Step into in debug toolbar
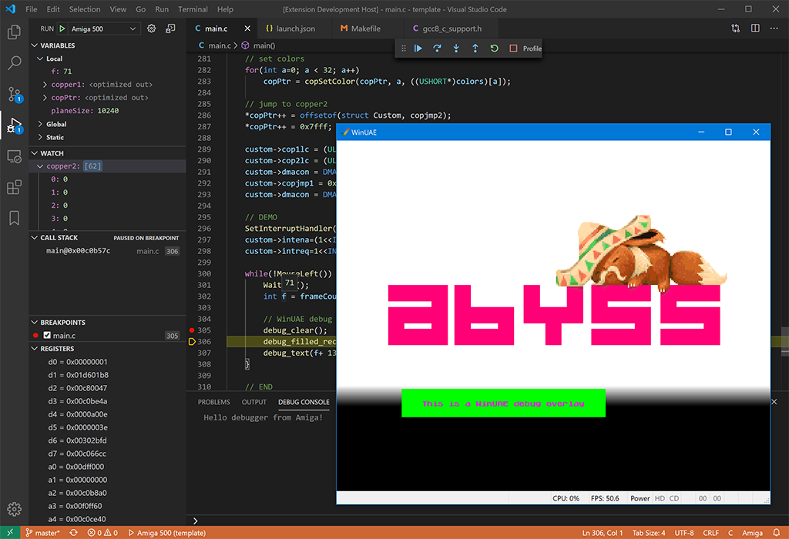This screenshot has height=539, width=789. [x=456, y=49]
